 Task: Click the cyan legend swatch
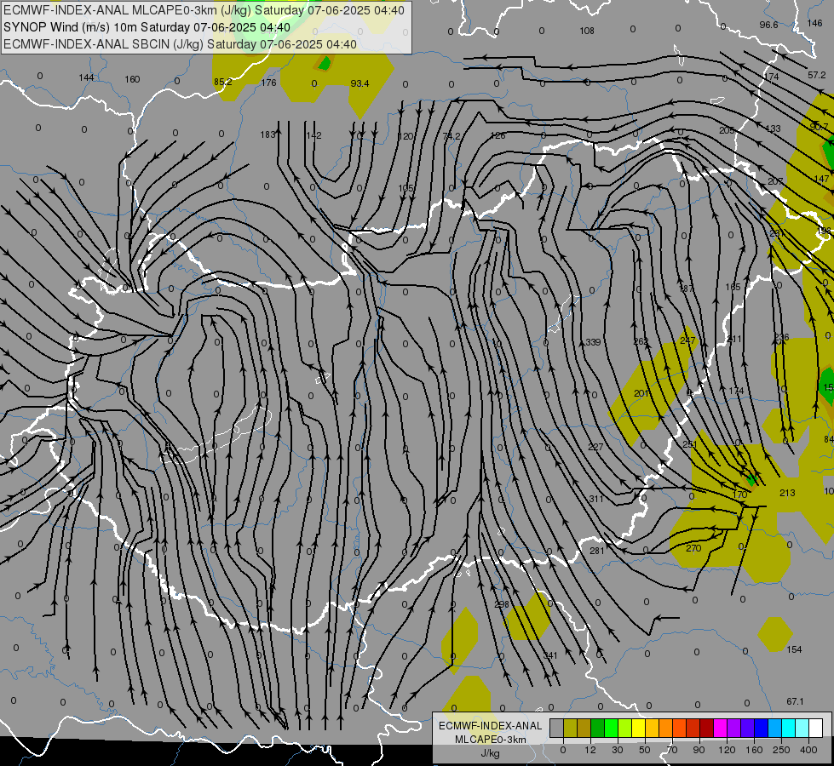(788, 728)
